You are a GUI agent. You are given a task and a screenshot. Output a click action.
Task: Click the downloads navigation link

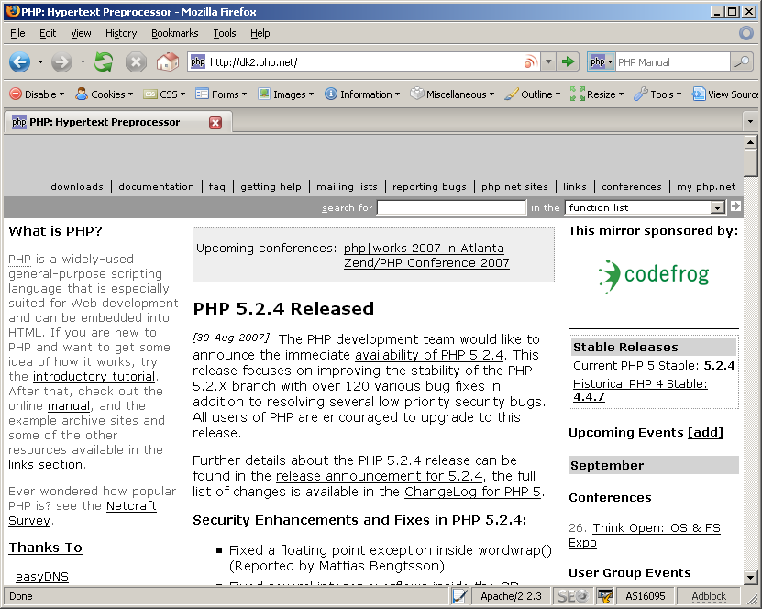(x=77, y=186)
